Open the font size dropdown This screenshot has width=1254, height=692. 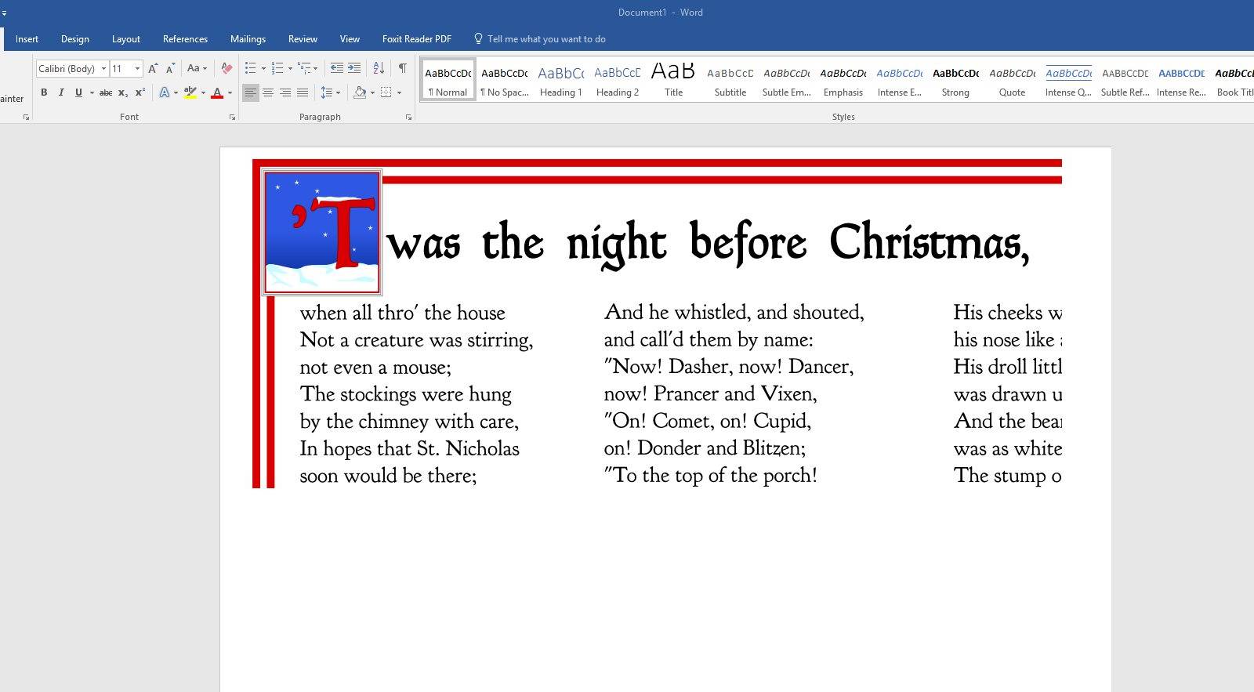pos(137,68)
